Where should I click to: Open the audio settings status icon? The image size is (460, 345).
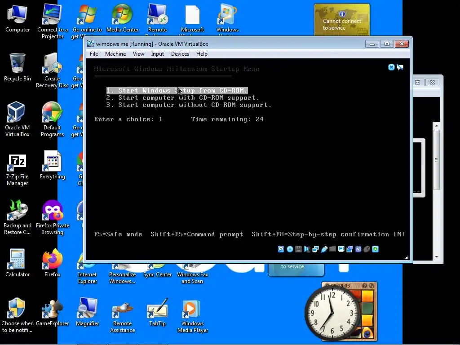pos(307,249)
